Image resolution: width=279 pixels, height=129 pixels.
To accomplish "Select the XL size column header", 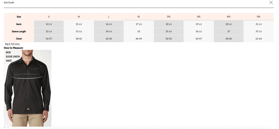I will click(139, 17).
